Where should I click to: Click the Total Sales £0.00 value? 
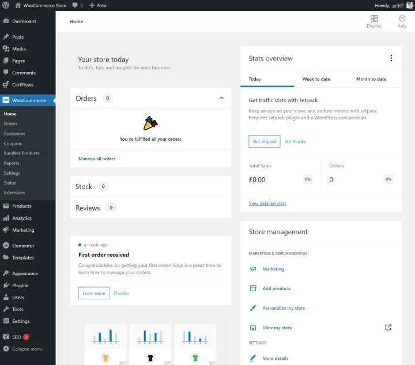tap(256, 180)
